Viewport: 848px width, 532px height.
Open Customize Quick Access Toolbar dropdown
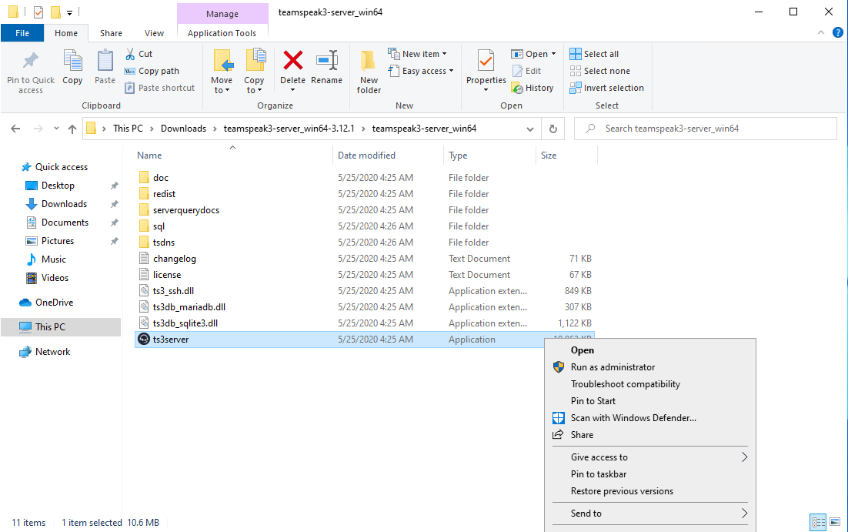point(69,12)
